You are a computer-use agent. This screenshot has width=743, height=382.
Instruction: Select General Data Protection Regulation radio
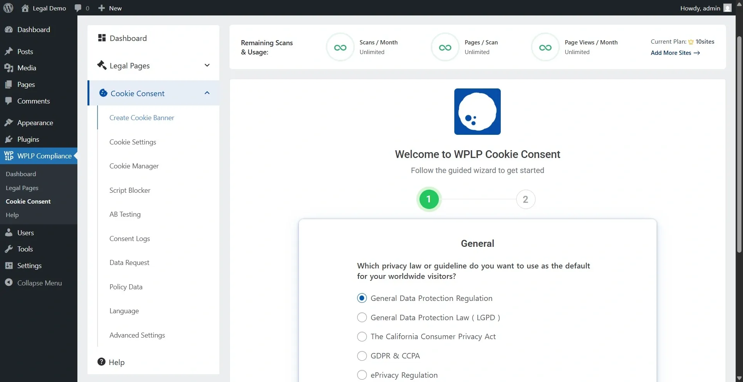(362, 298)
